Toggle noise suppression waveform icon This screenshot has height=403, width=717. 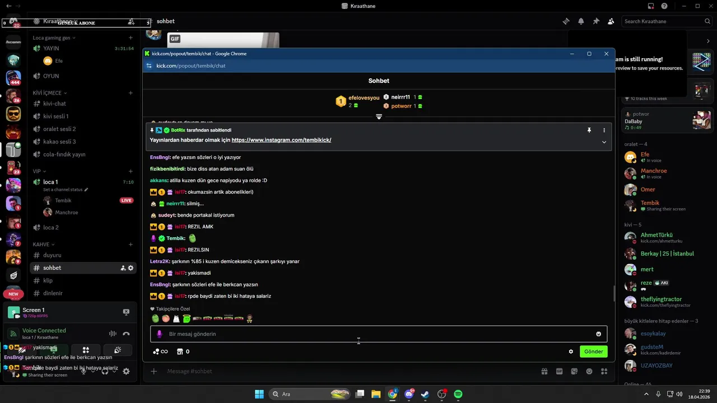tap(113, 334)
